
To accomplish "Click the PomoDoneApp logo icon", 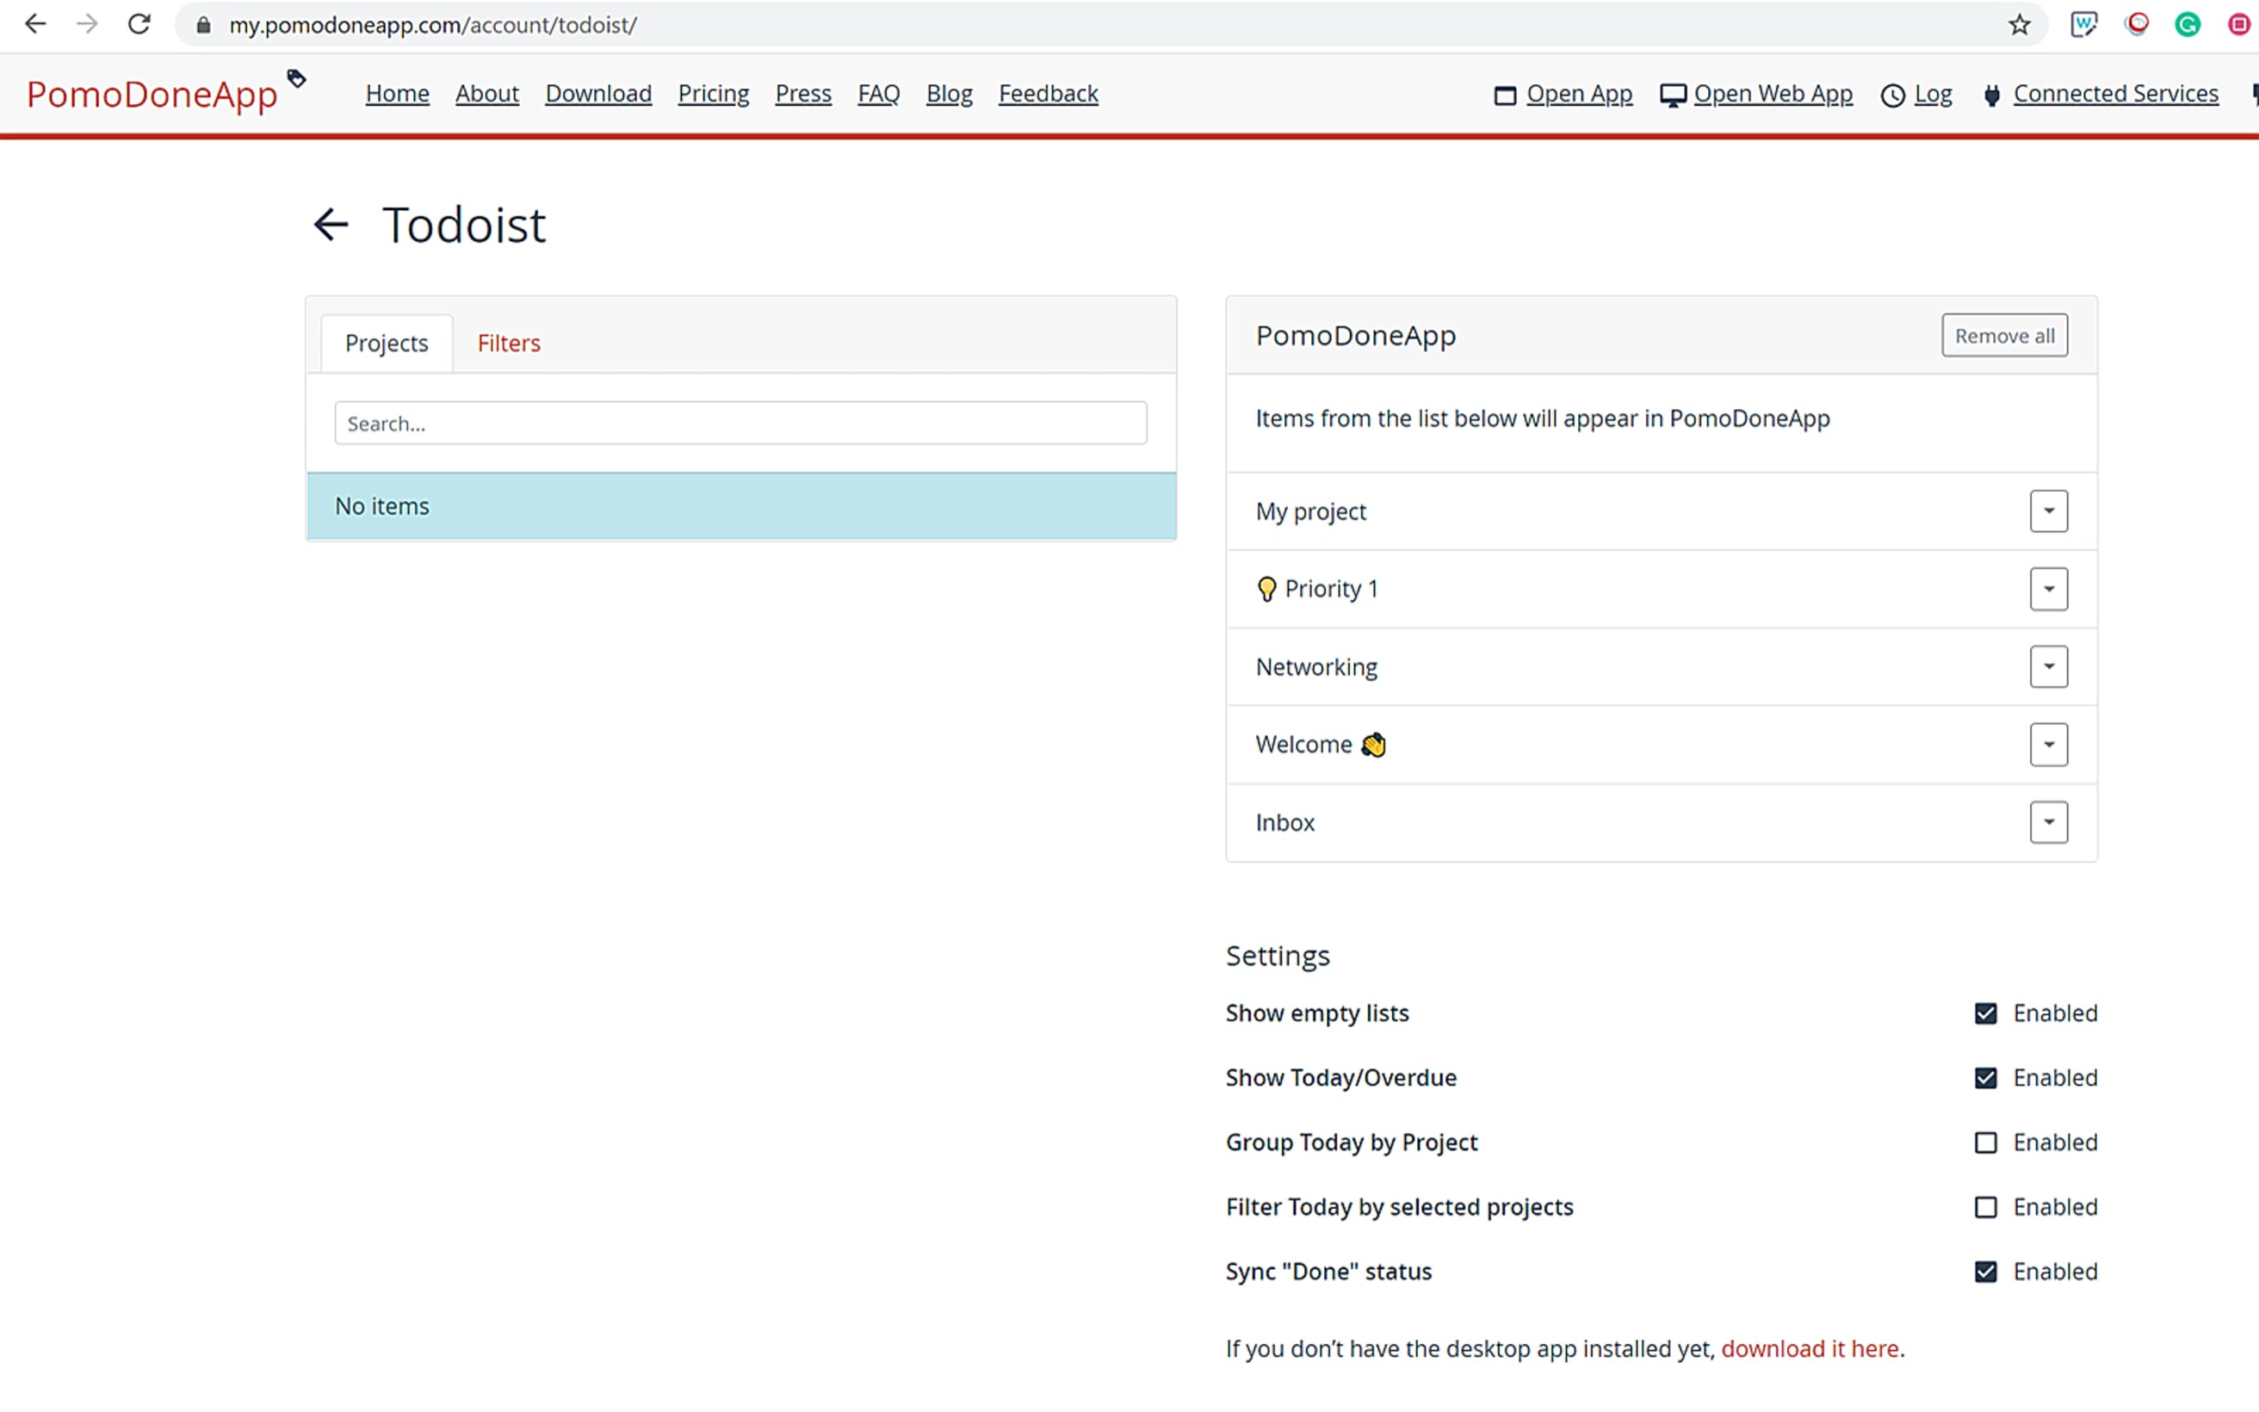I will [x=296, y=80].
